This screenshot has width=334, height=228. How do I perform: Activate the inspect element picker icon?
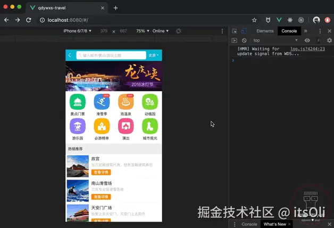coord(235,31)
